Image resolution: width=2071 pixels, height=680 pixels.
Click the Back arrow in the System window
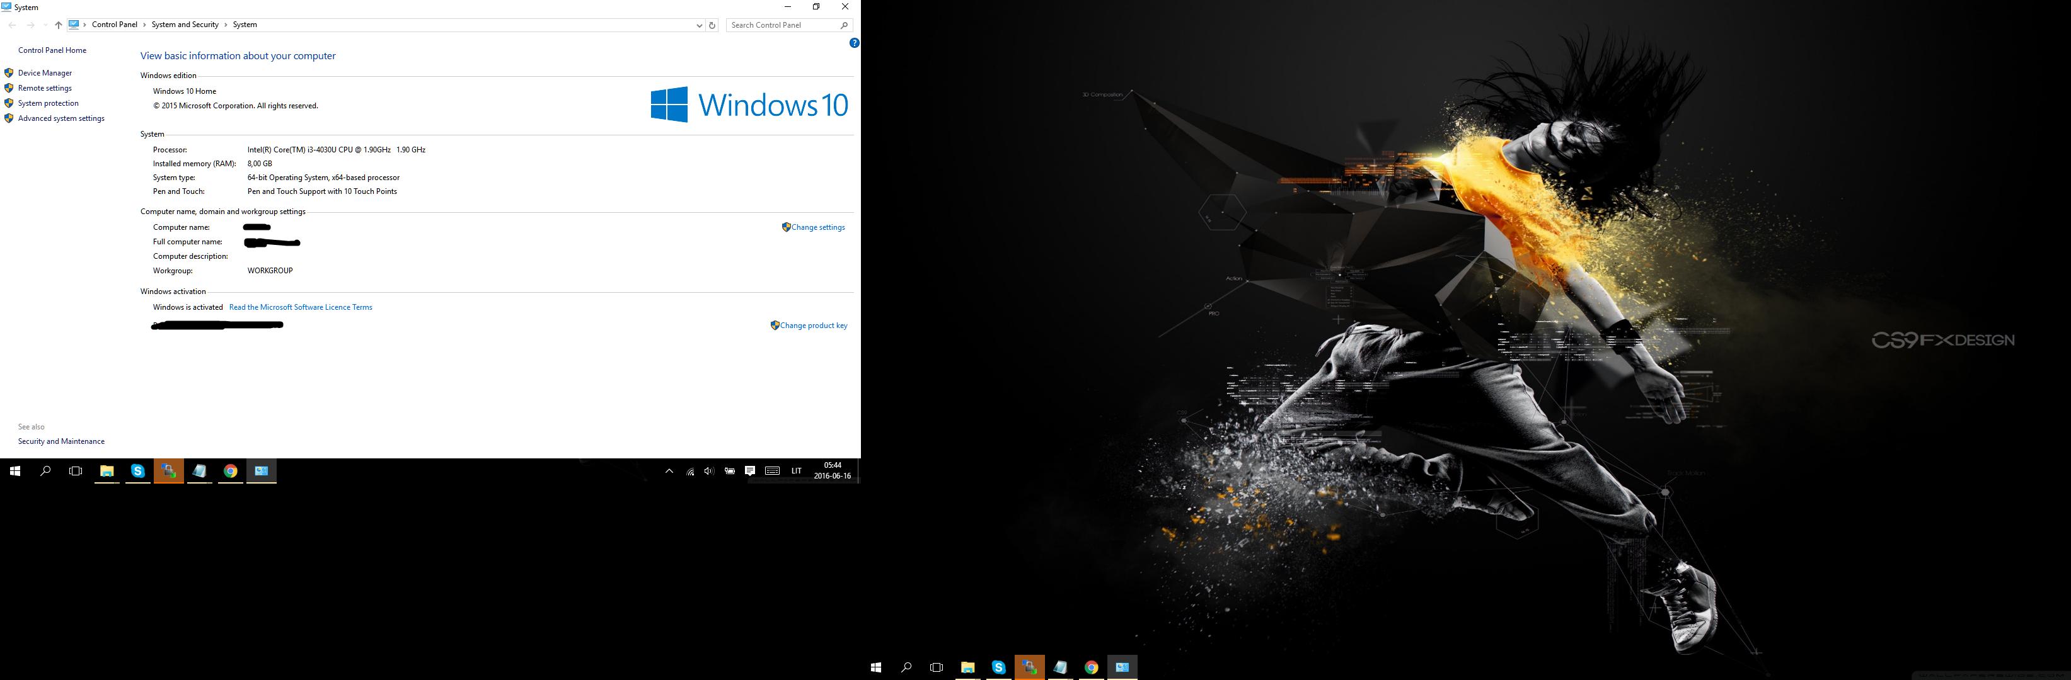click(x=12, y=25)
